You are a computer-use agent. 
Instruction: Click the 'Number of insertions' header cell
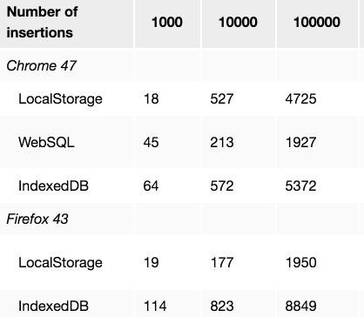66,24
